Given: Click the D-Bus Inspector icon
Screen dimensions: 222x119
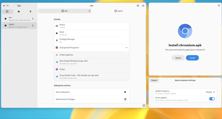Looking at the screenshot, I should [57, 55].
